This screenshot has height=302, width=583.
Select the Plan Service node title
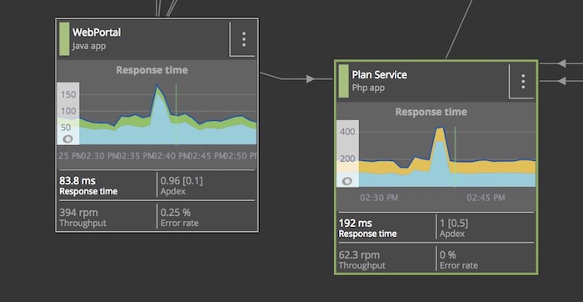click(379, 74)
